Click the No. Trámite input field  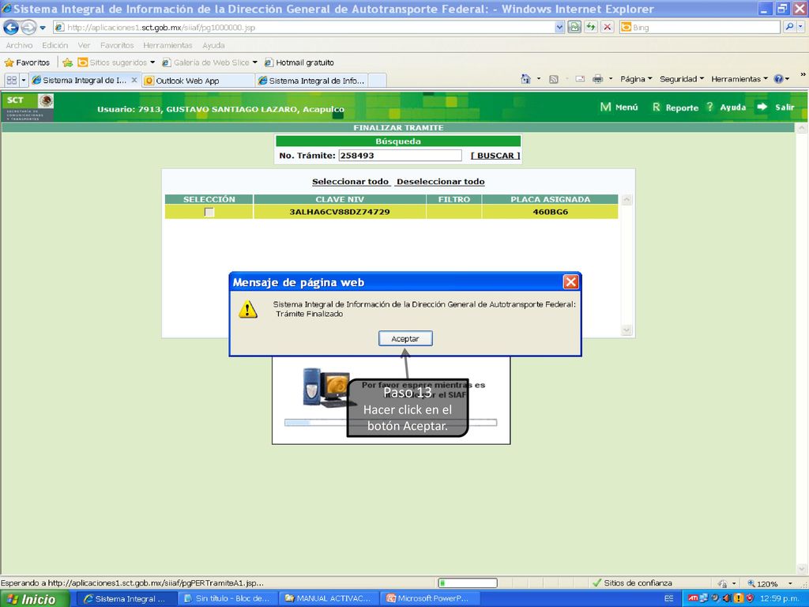pyautogui.click(x=400, y=156)
